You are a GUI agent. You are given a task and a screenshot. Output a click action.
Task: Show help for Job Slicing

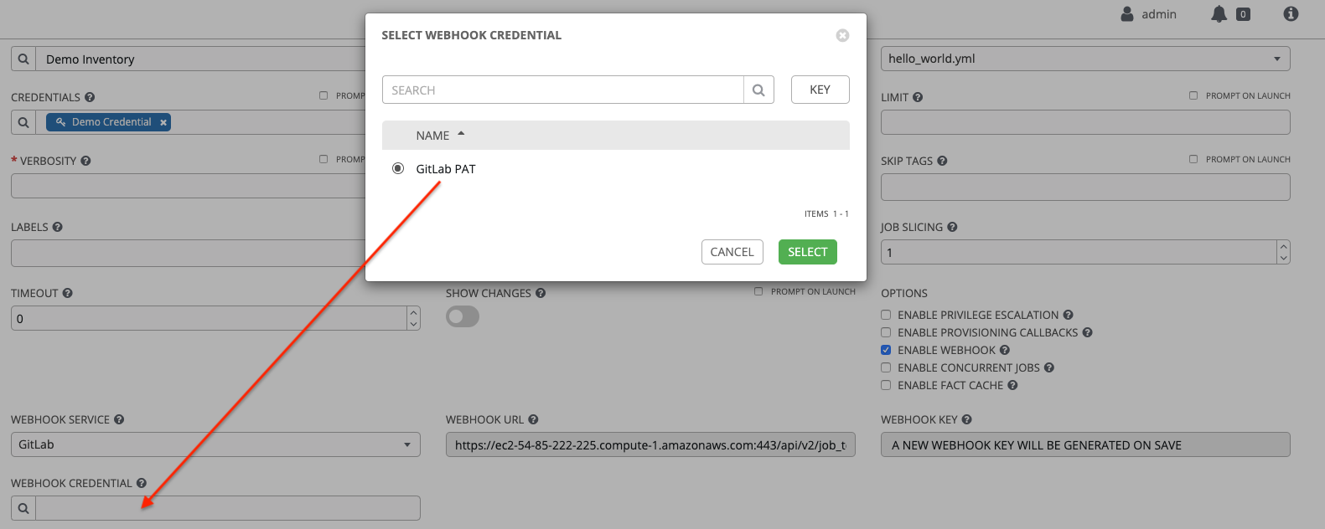(x=952, y=227)
